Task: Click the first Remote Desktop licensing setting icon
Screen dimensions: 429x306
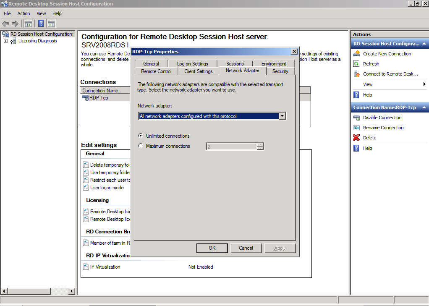Action: [x=86, y=211]
